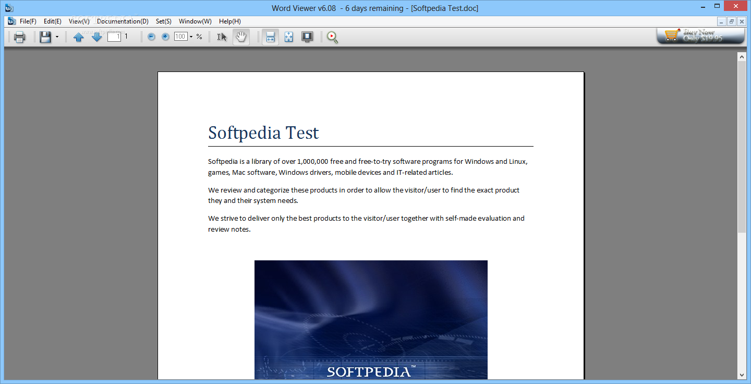Screen dimensions: 751x384
Task: Open the File(F) menu
Action: 28,21
